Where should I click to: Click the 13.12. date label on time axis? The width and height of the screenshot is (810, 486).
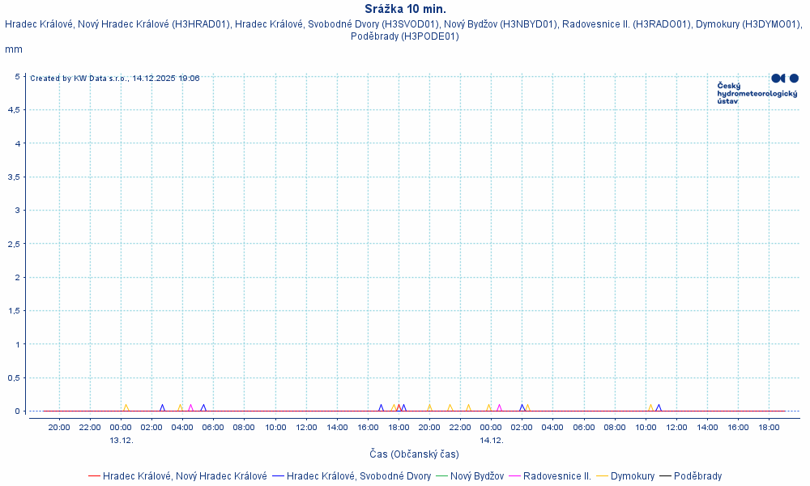pyautogui.click(x=122, y=441)
